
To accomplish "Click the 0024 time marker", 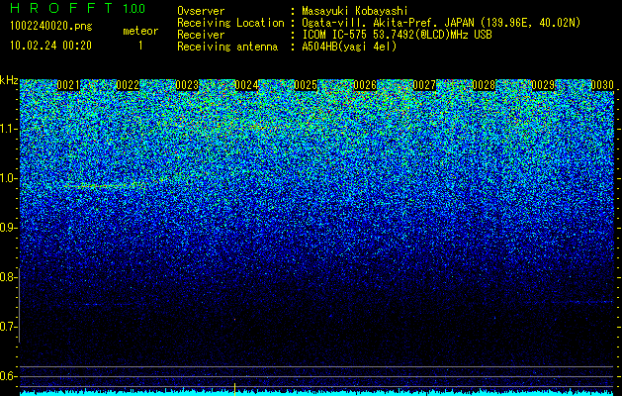I will click(246, 85).
